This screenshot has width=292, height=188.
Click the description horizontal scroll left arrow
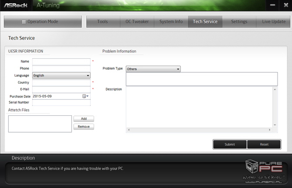pos(129,130)
